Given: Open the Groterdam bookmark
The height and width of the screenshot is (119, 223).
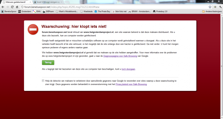Looking at the screenshot, I should pos(25,11).
